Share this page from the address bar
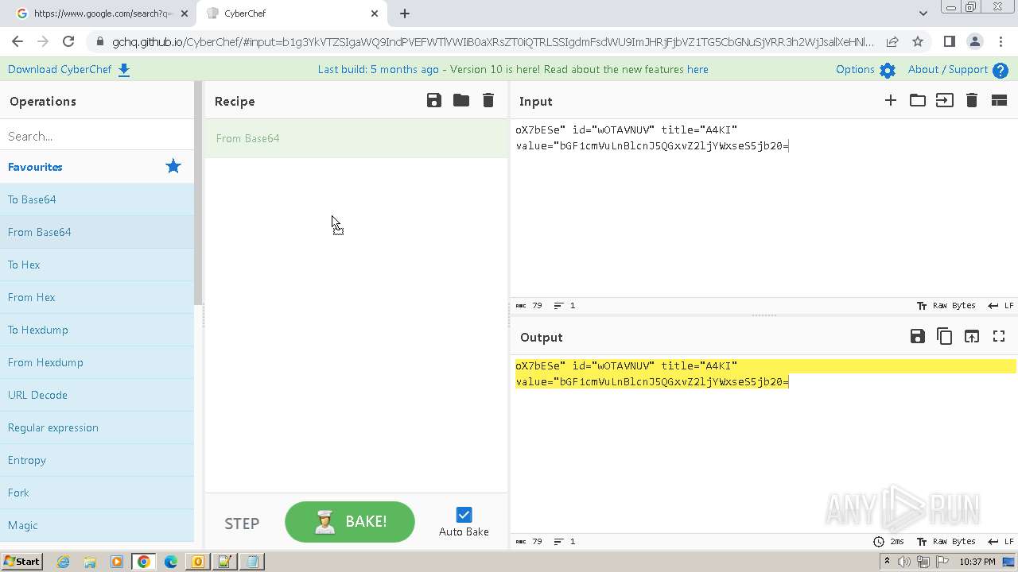The width and height of the screenshot is (1018, 572). pos(892,41)
